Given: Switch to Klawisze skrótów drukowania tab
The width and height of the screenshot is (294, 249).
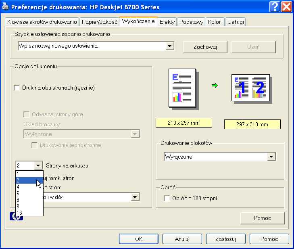Looking at the screenshot, I should point(42,22).
